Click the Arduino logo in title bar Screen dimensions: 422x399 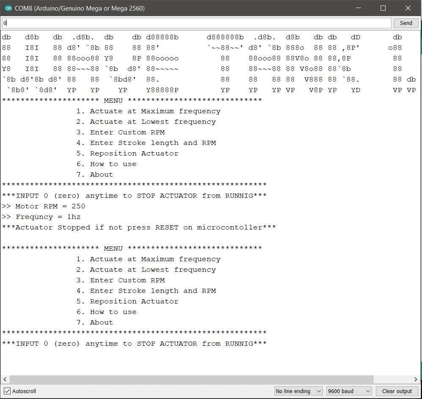pos(8,8)
